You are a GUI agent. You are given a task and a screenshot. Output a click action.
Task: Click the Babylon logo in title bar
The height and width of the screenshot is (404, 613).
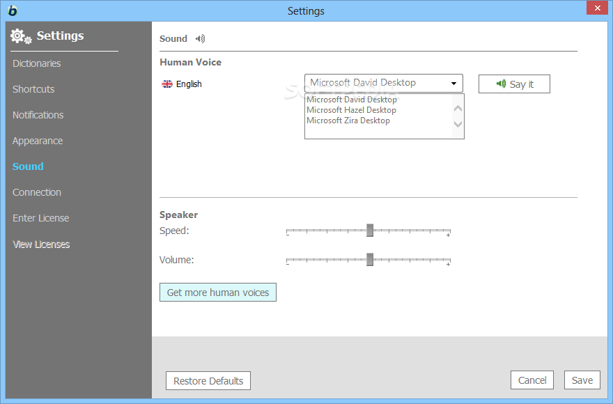12,10
